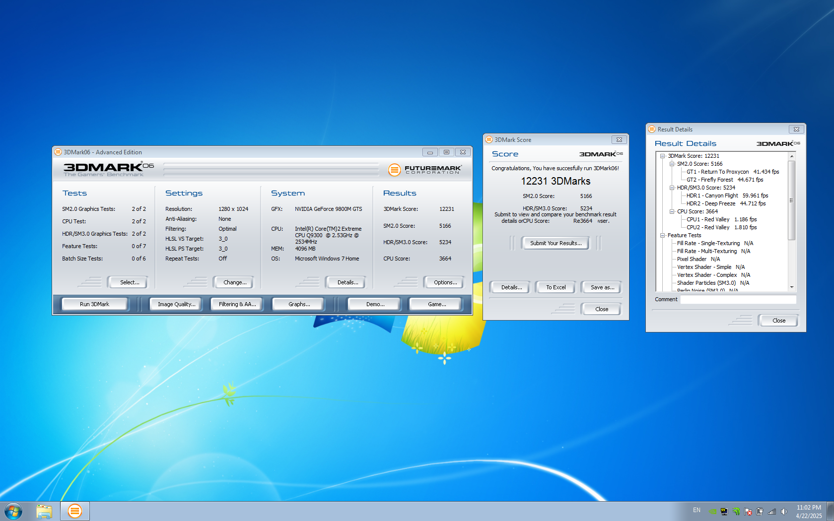This screenshot has width=834, height=521.
Task: Click Submit Your Results button
Action: (x=556, y=243)
